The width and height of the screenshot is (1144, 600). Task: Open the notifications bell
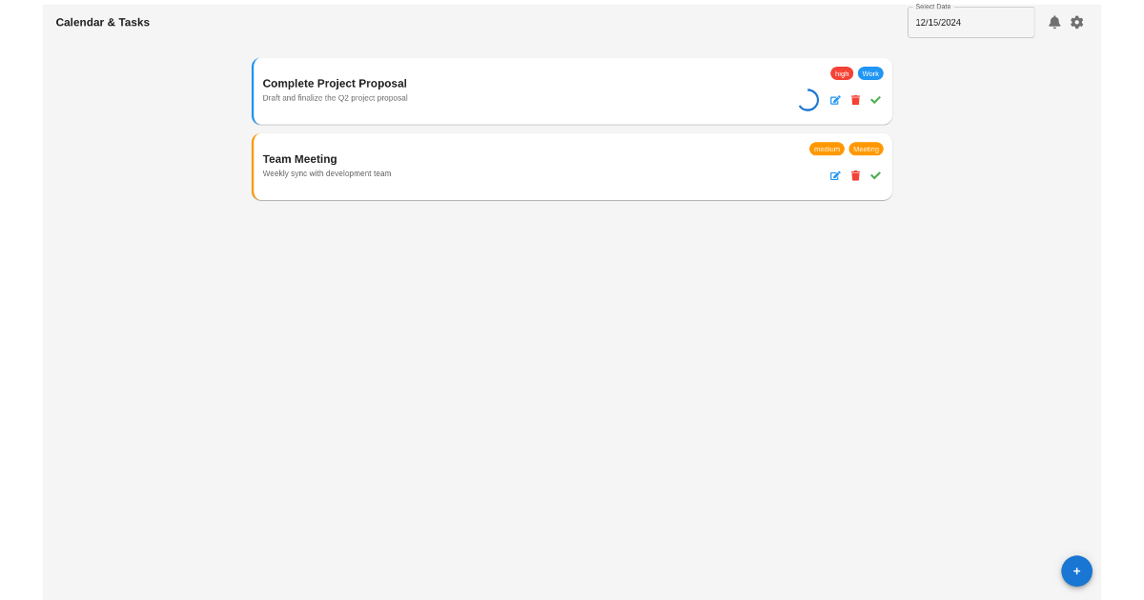point(1054,22)
